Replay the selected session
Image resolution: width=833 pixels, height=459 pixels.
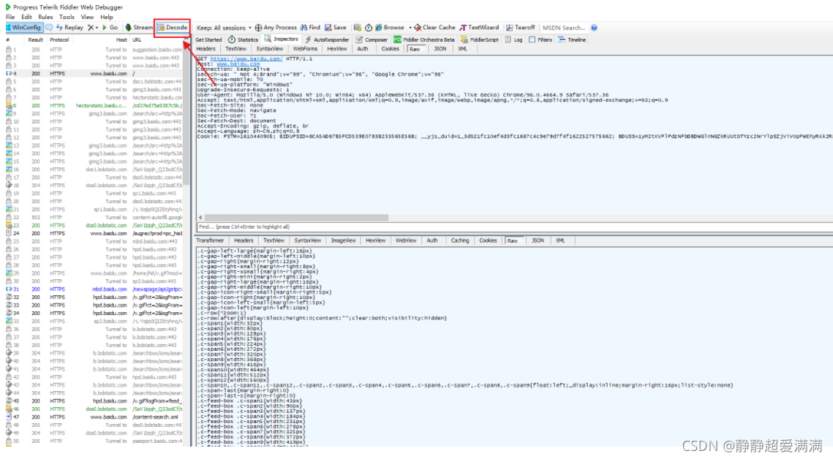click(x=69, y=27)
